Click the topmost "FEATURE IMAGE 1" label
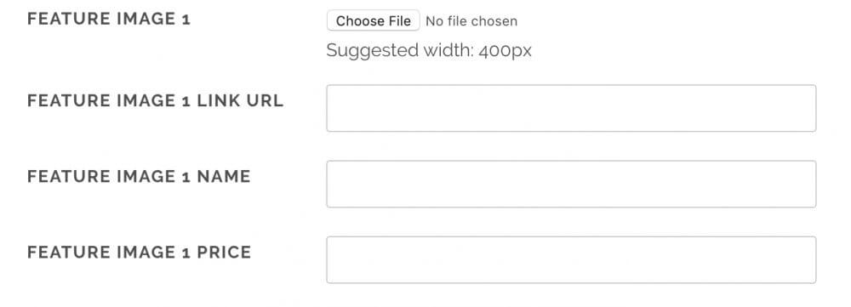This screenshot has height=307, width=851. point(109,19)
